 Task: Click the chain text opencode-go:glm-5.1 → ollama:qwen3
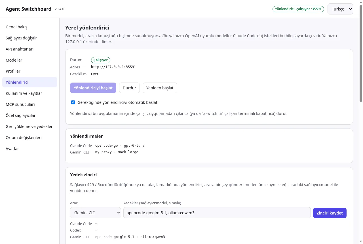click(130, 237)
